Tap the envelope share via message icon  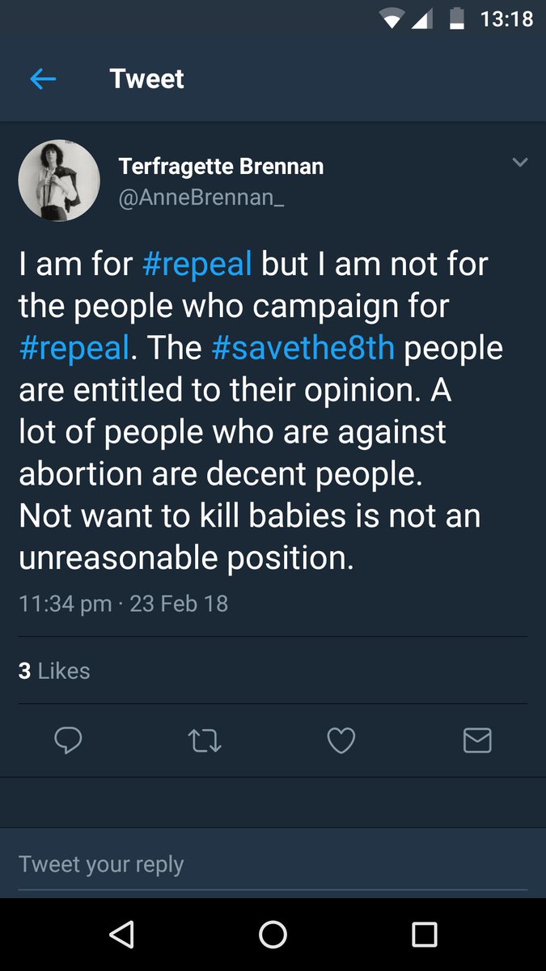pyautogui.click(x=477, y=740)
